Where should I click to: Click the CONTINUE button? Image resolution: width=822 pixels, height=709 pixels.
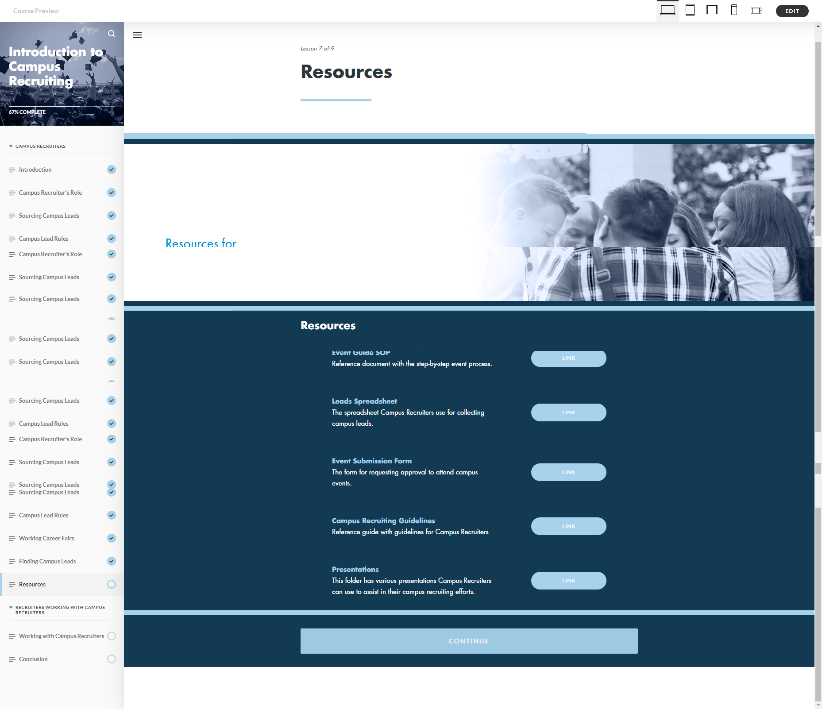(469, 641)
